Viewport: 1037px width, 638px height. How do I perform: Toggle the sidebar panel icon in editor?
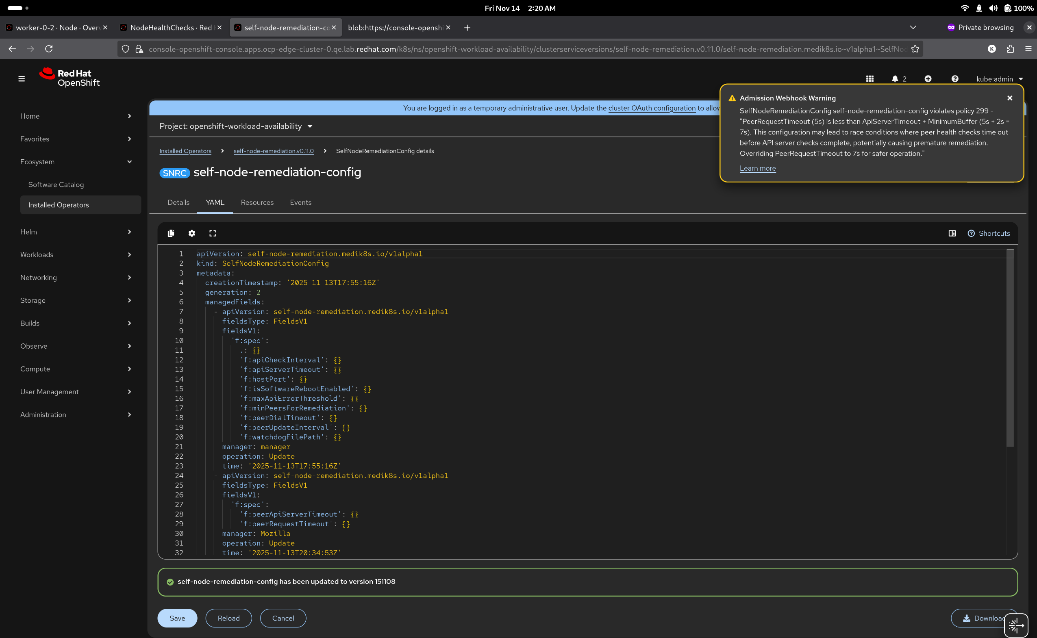point(952,233)
